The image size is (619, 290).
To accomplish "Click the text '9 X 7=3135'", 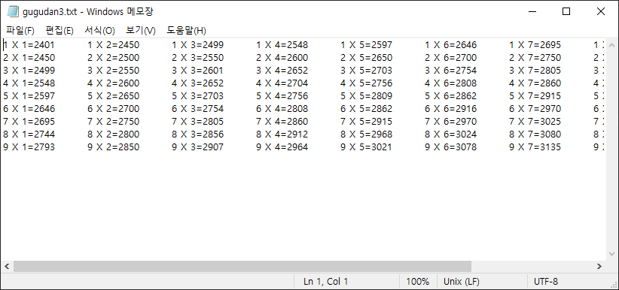I will [535, 147].
